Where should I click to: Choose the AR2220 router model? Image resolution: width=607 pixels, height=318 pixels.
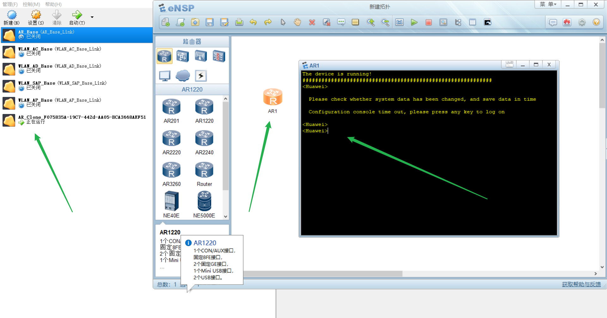point(171,142)
